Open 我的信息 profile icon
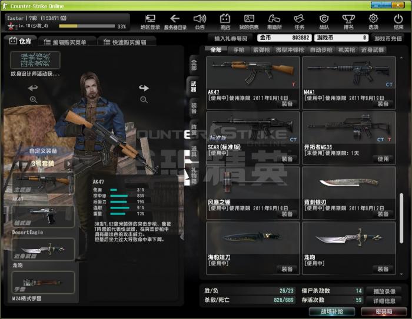This screenshot has height=319, width=412. pyautogui.click(x=249, y=22)
